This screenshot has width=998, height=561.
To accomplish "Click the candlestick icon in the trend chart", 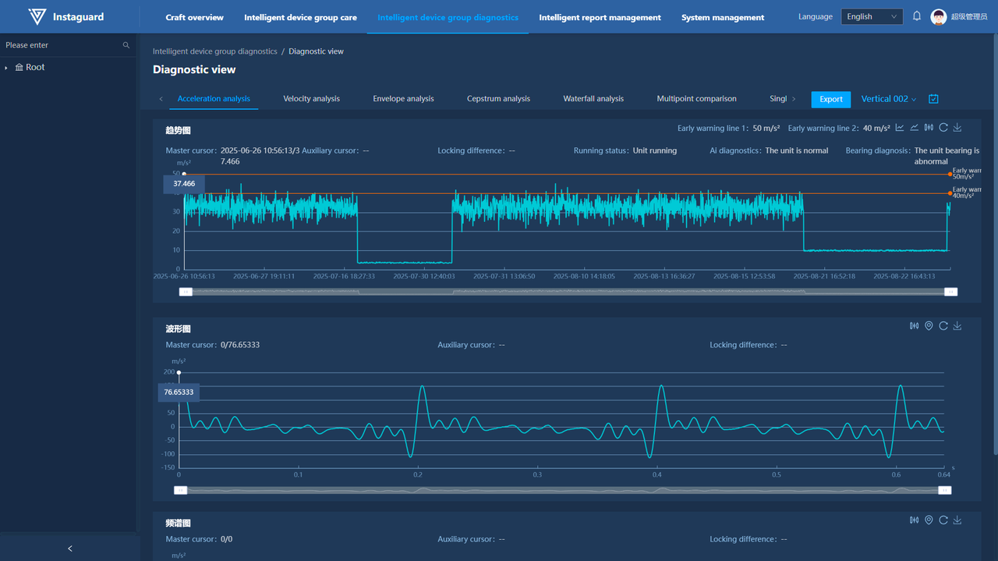I will [x=929, y=128].
